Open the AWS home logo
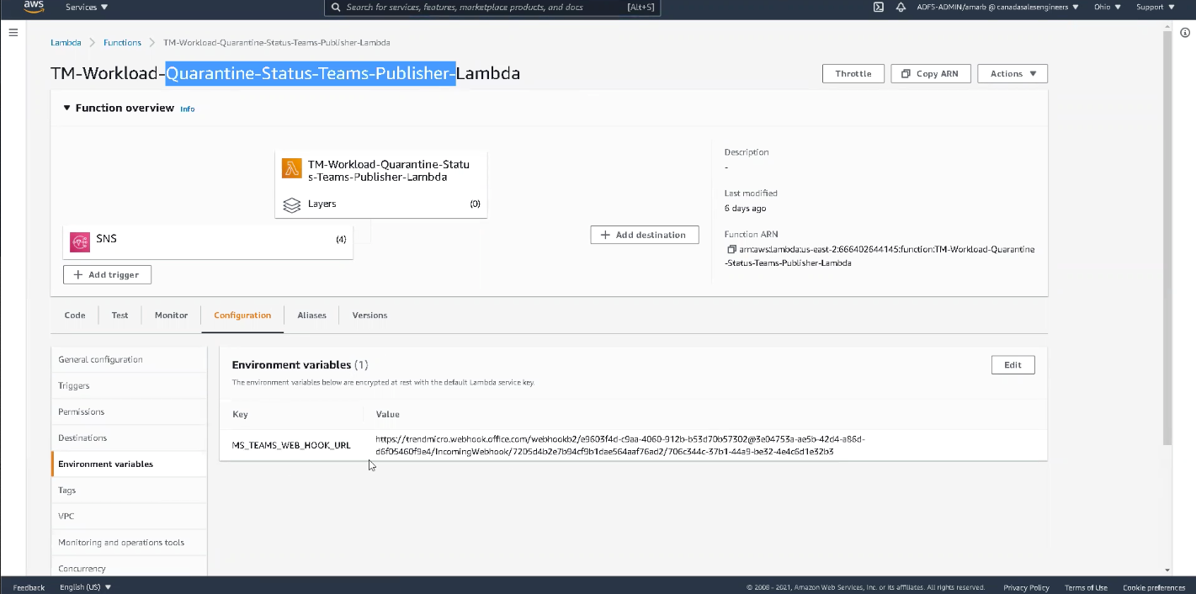The image size is (1196, 594). click(34, 6)
